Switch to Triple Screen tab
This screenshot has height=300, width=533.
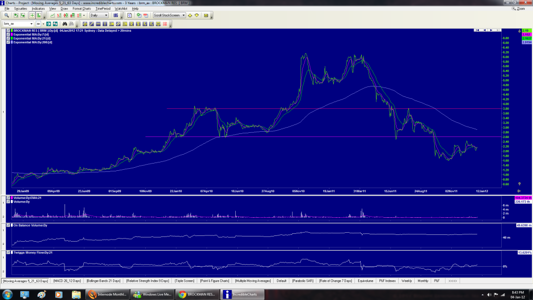(185, 281)
